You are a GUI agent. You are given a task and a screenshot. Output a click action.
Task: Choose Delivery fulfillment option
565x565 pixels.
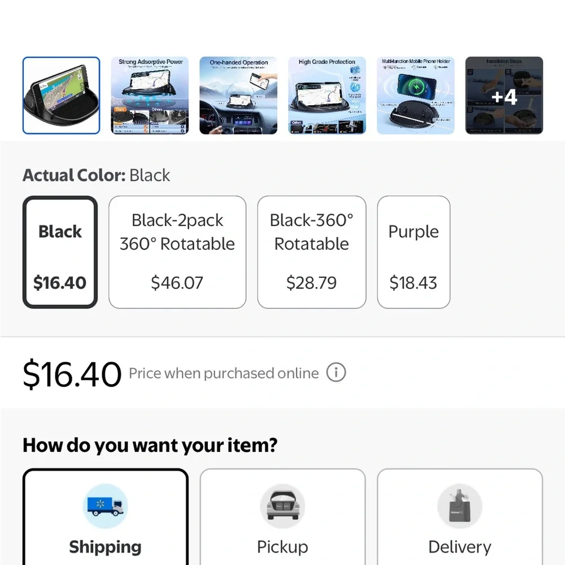[x=460, y=517]
